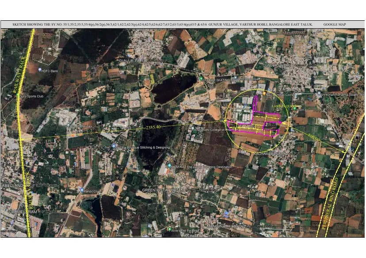This screenshot has width=366, height=258.
Task: Select the MANTRA Luxury Wedding Destination label
Action: tap(202, 167)
